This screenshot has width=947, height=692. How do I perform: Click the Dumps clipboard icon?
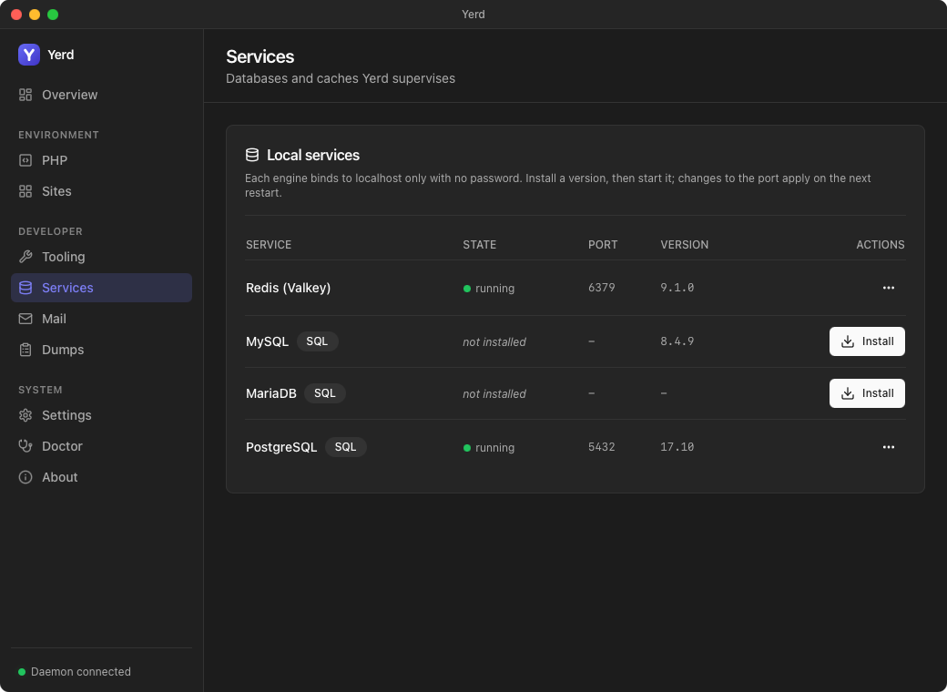point(25,350)
